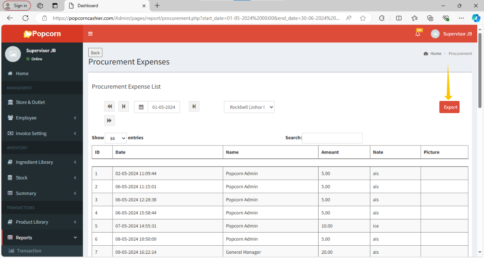Open favorites list icon in toolbar
Screen dimensions: 484x258
414,18
